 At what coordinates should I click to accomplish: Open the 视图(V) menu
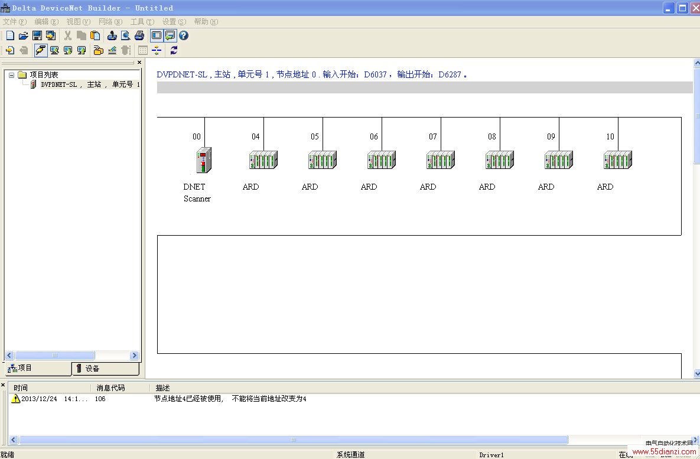pos(79,21)
